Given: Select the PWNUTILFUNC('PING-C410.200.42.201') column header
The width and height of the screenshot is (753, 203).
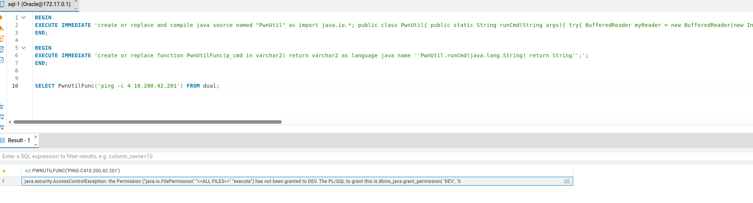Looking at the screenshot, I should coord(297,171).
